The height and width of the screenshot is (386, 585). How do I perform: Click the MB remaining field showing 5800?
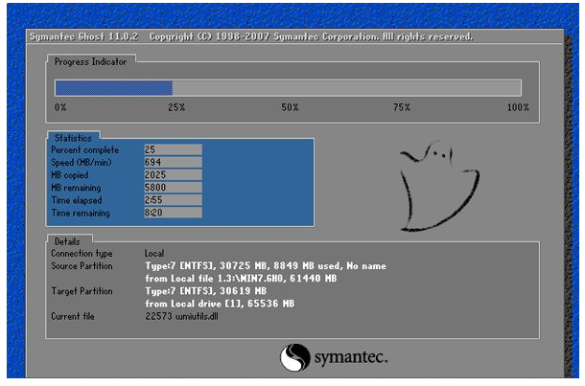174,188
